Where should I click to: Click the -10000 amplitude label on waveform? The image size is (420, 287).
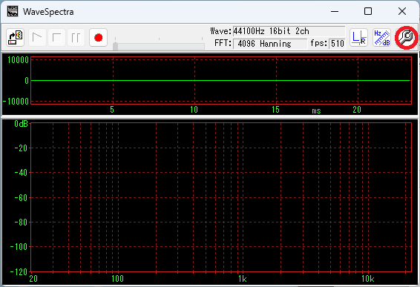(x=16, y=102)
